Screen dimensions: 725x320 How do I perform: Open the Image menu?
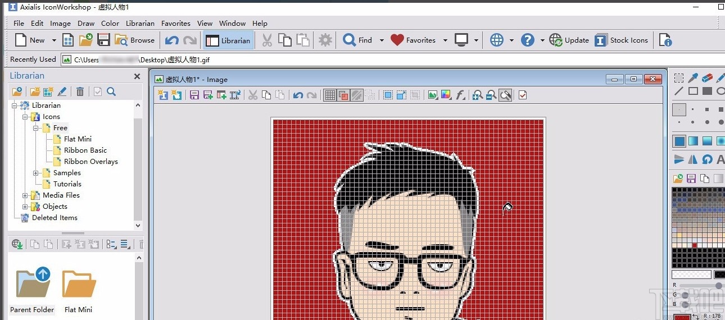coord(60,23)
